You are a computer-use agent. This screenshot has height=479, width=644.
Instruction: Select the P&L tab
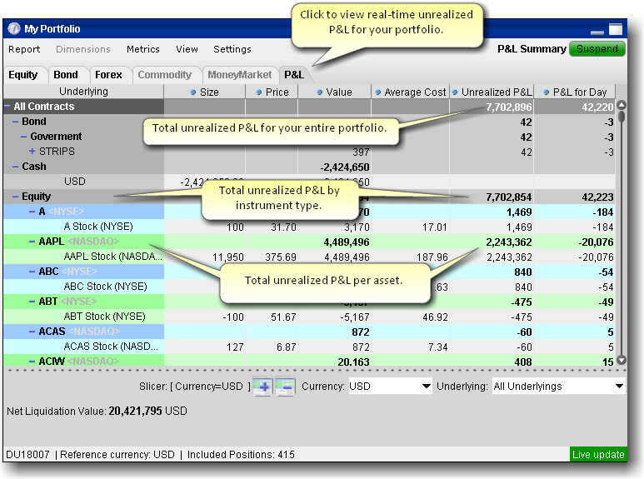pyautogui.click(x=294, y=75)
